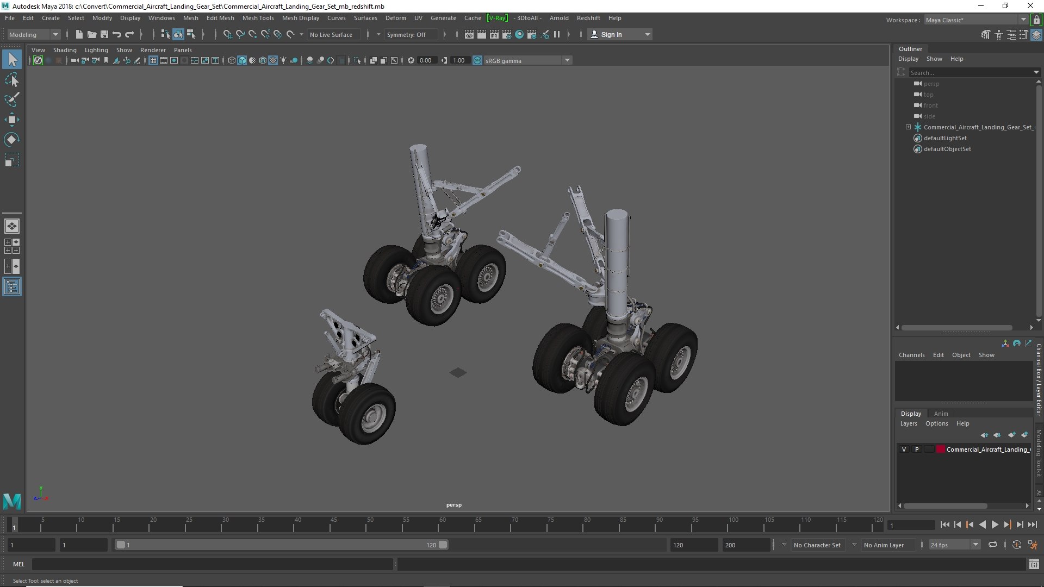1044x587 pixels.
Task: Click the lock icon beside workspace selector
Action: click(1036, 20)
